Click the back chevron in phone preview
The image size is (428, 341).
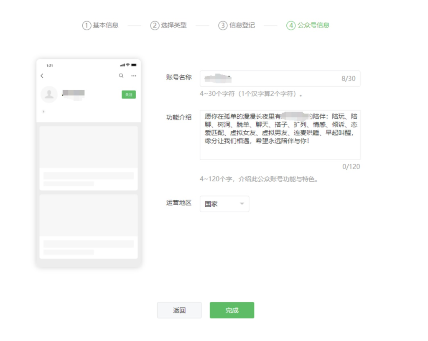tap(41, 76)
